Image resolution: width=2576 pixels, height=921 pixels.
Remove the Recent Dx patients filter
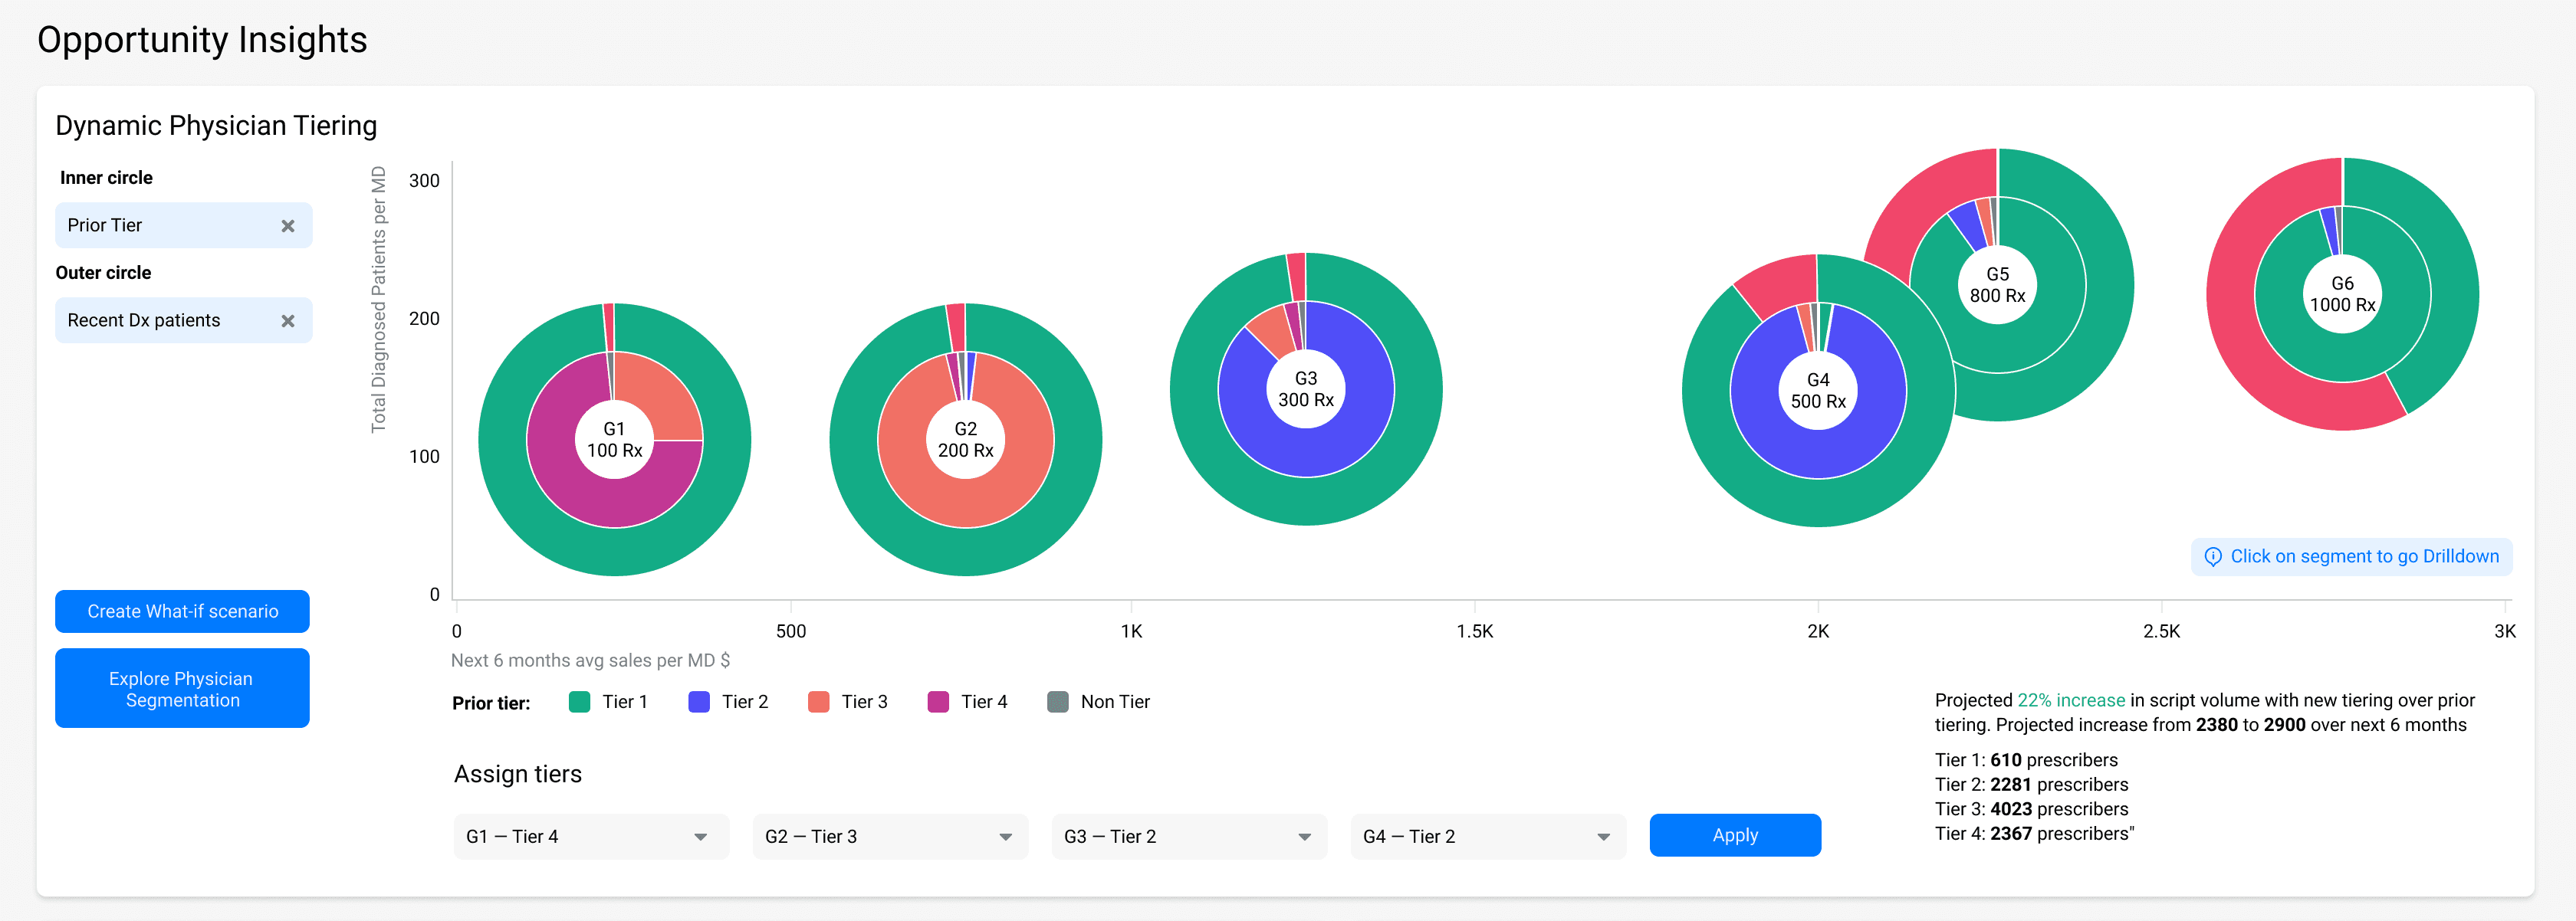click(x=288, y=320)
